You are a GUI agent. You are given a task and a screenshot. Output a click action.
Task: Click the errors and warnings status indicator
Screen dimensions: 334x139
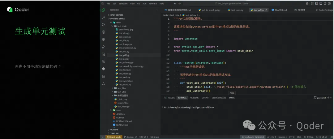click(x=144, y=137)
